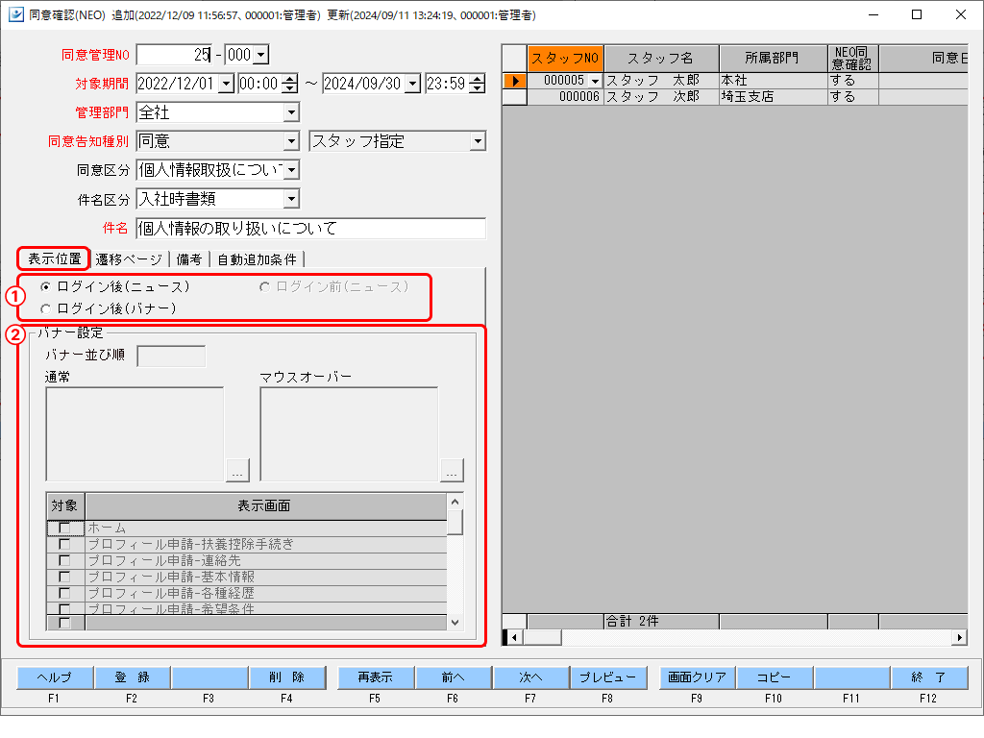Open the スタッフ指定 dropdown
Viewport: 984px width, 738px height.
pos(478,142)
